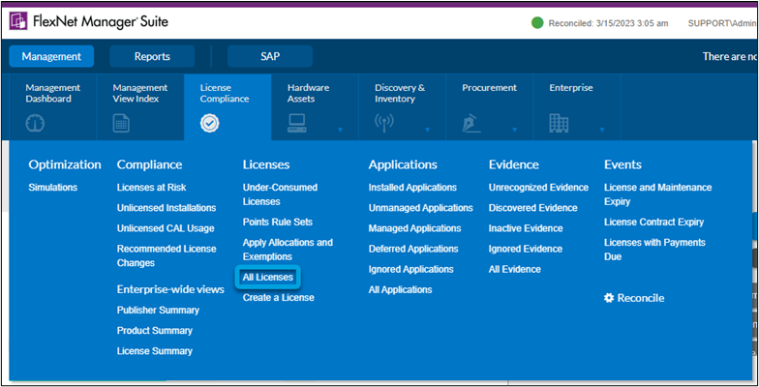Open Installed Applications
The image size is (759, 387).
[x=412, y=188]
